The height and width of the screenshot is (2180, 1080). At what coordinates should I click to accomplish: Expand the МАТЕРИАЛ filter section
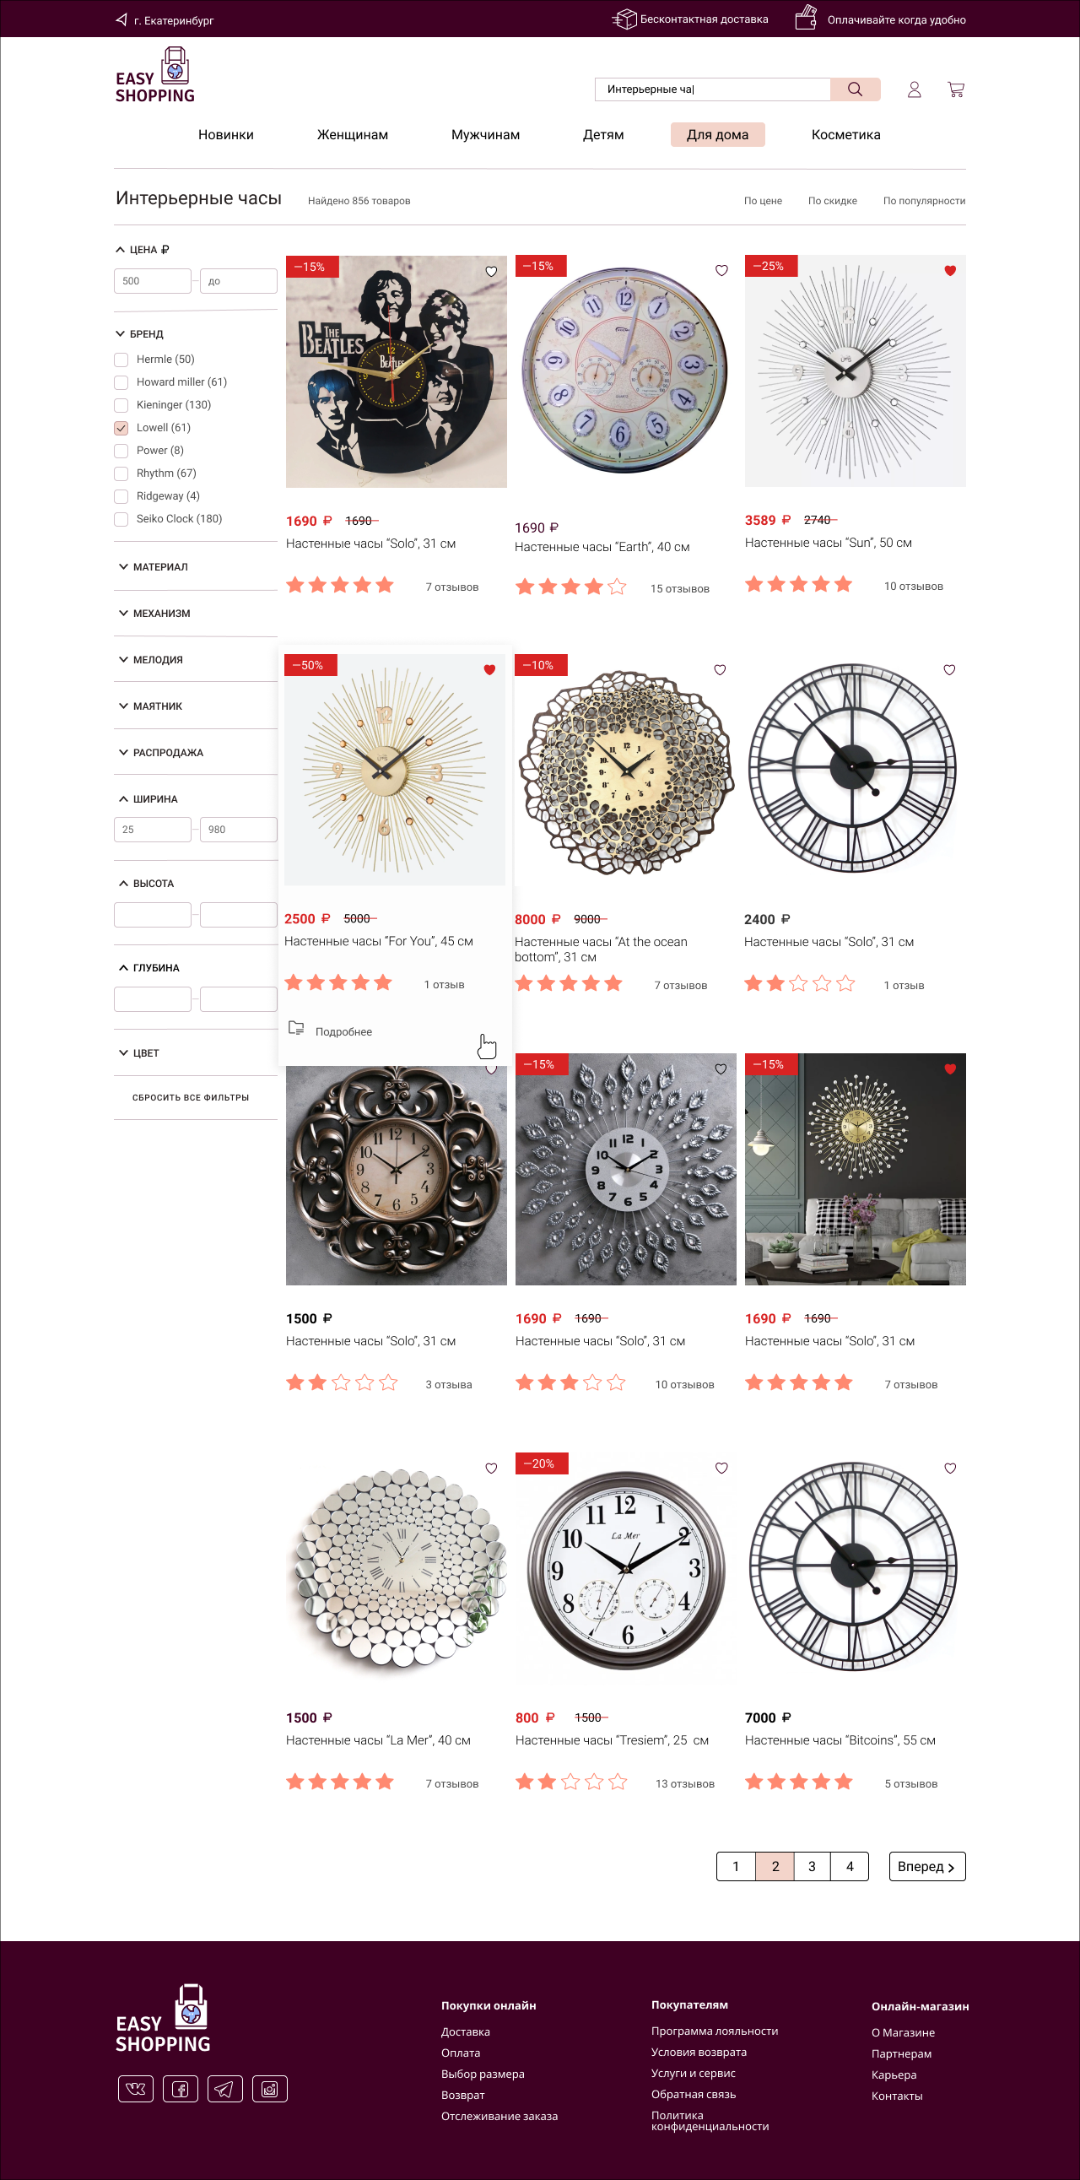coord(153,567)
